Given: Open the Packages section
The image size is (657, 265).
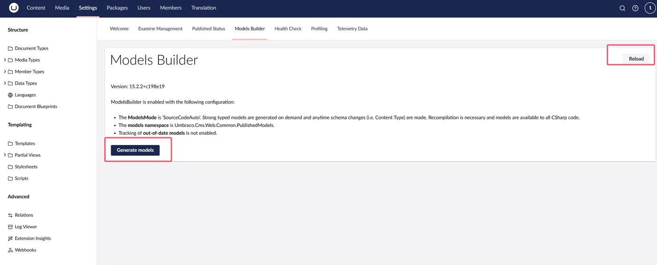Looking at the screenshot, I should (117, 8).
